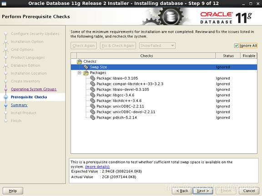Click the unixODBC-2.2.11 package icon
This screenshot has width=262, height=196.
click(92, 106)
